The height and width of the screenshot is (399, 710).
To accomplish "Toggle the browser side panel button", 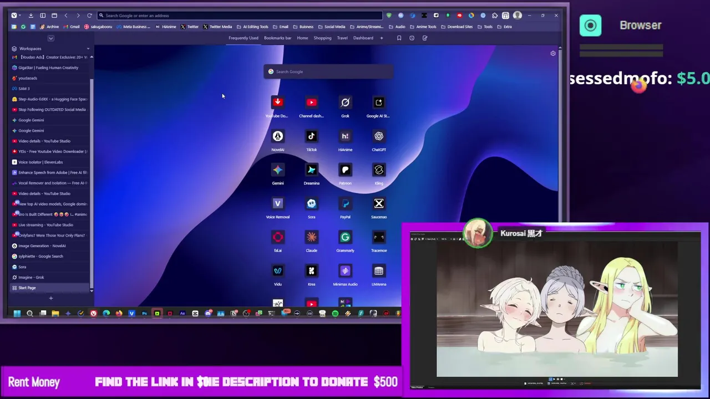I will (43, 16).
